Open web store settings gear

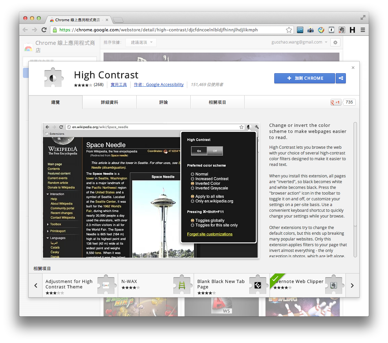click(335, 42)
